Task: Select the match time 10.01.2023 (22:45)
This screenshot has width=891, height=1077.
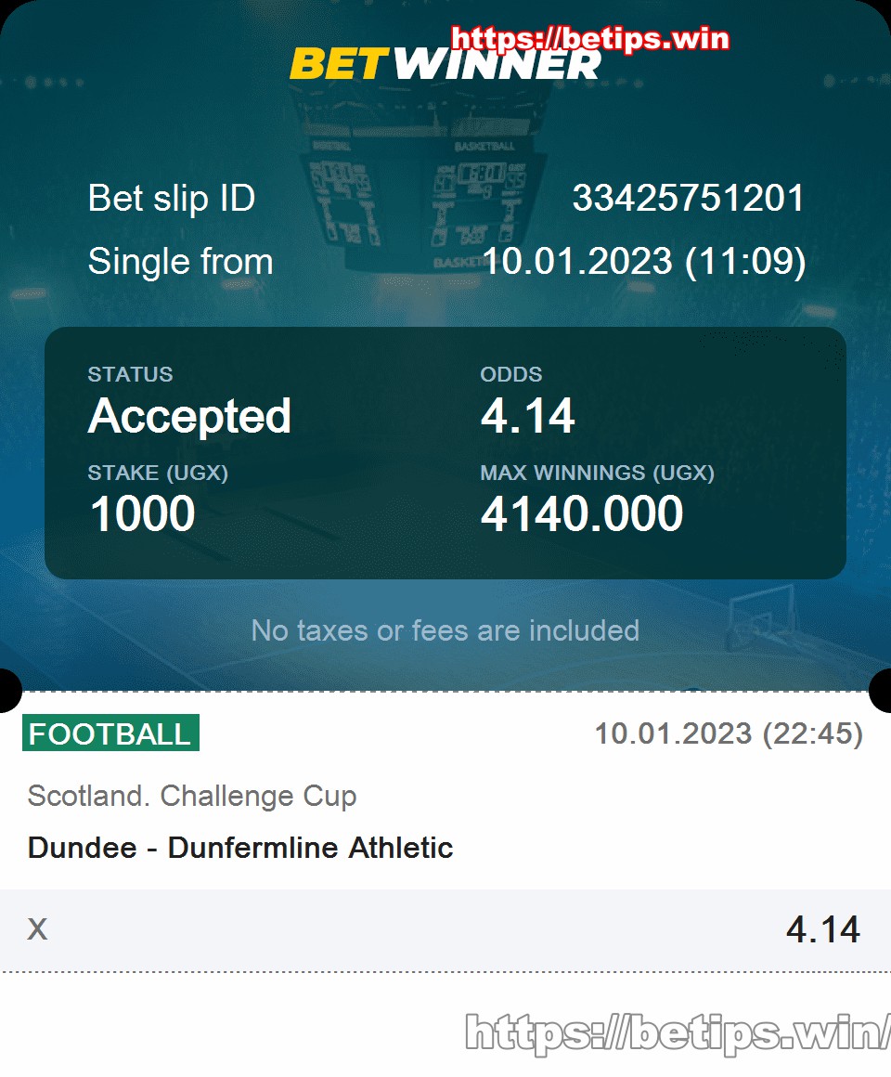Action: click(729, 733)
